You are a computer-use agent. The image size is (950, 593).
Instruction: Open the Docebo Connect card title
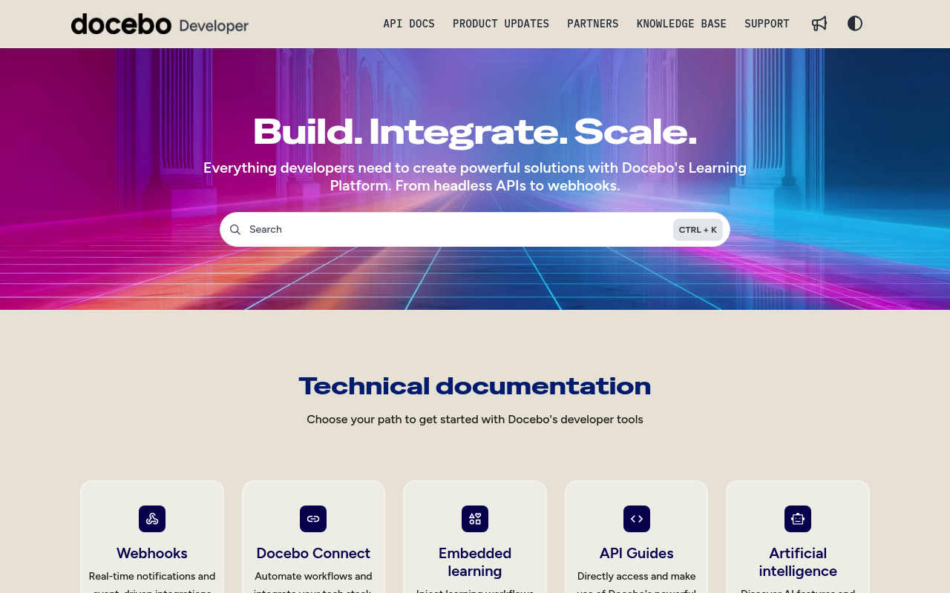point(313,553)
